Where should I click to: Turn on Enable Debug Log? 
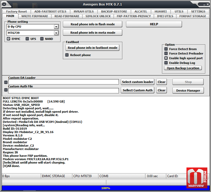(x=166, y=63)
